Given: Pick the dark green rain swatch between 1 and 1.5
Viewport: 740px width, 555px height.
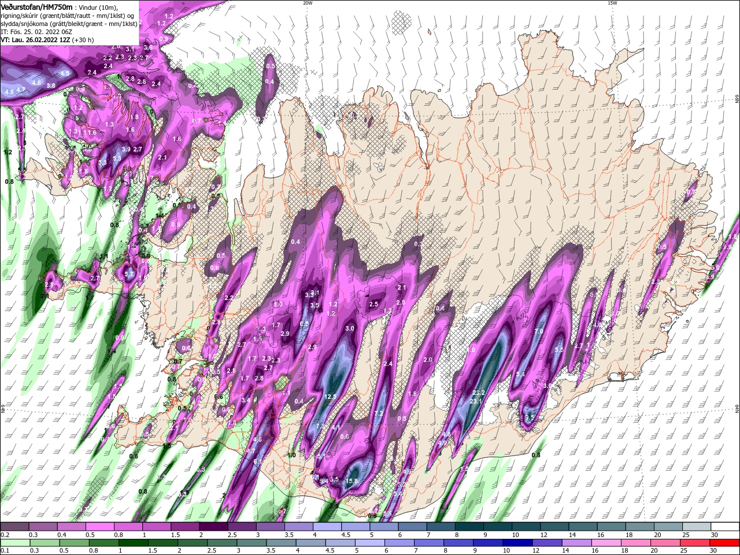Looking at the screenshot, I should pyautogui.click(x=133, y=543).
